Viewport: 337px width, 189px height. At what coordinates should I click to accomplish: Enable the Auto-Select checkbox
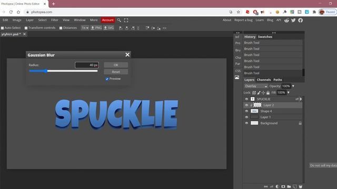2,28
